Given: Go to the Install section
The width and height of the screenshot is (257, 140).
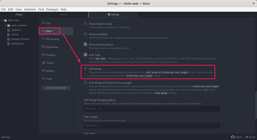Looking at the screenshot, I should (x=56, y=79).
